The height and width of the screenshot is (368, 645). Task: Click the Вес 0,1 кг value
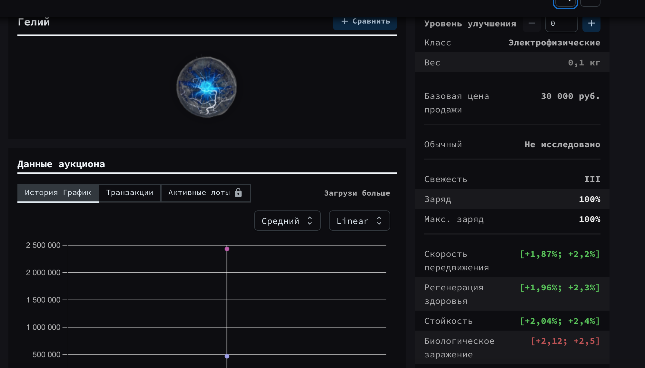[x=584, y=63]
